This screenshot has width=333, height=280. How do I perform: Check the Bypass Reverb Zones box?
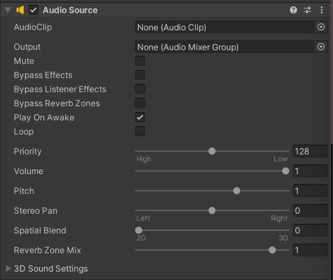140,103
